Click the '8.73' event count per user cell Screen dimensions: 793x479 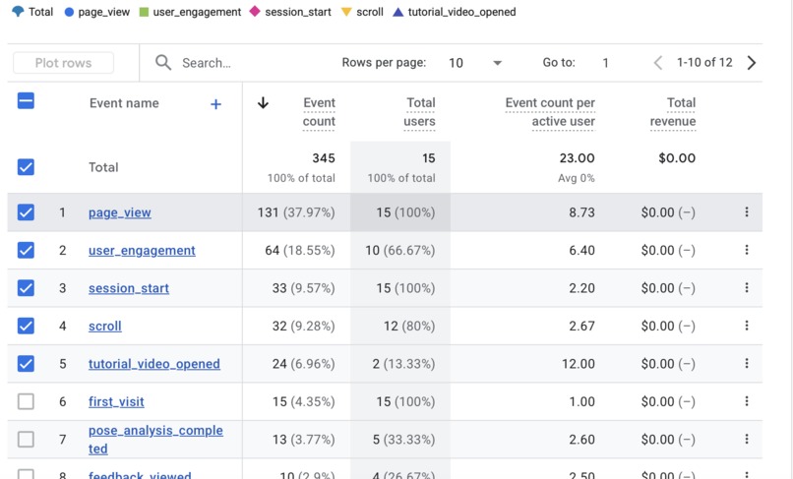[x=581, y=212]
